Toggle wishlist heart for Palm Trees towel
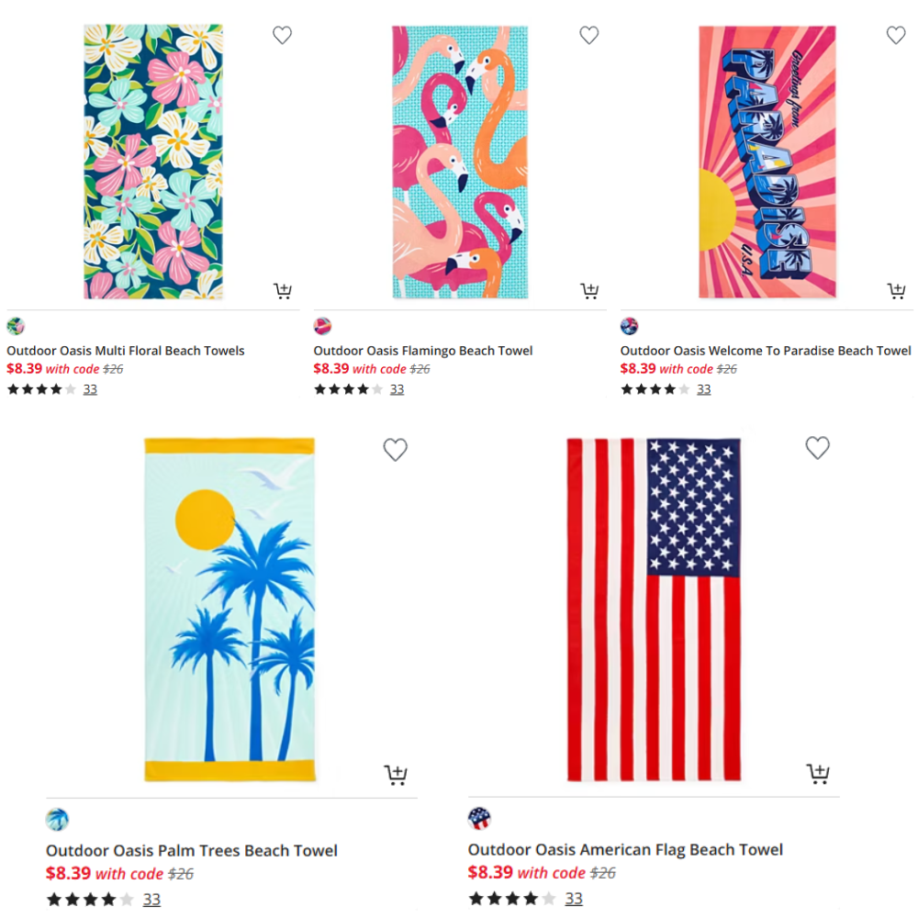Screen dimensions: 918x918 coord(395,450)
